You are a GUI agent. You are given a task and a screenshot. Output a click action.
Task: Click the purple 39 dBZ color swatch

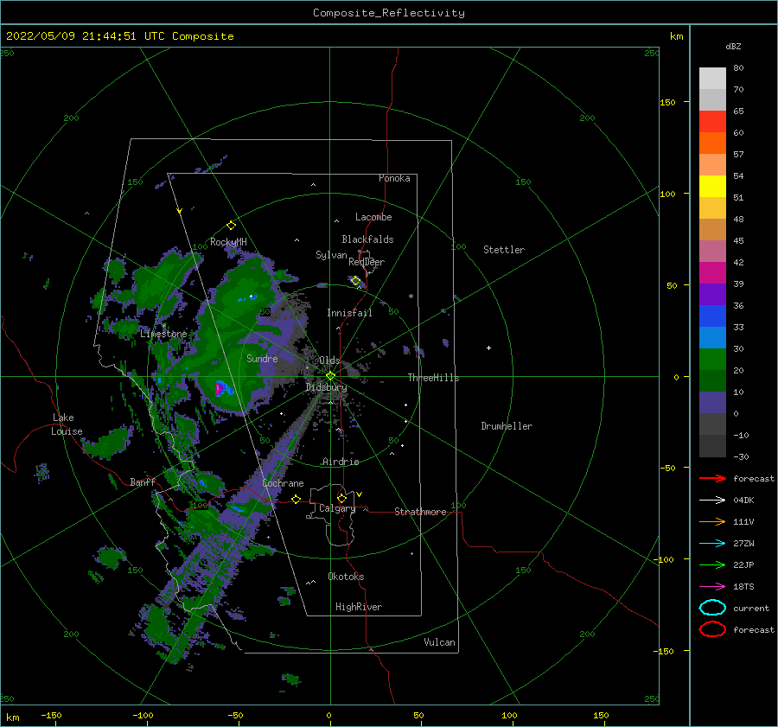(x=712, y=294)
